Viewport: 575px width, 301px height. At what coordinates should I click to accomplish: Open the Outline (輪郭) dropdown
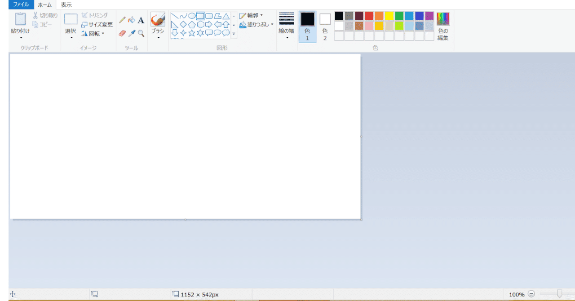(251, 15)
